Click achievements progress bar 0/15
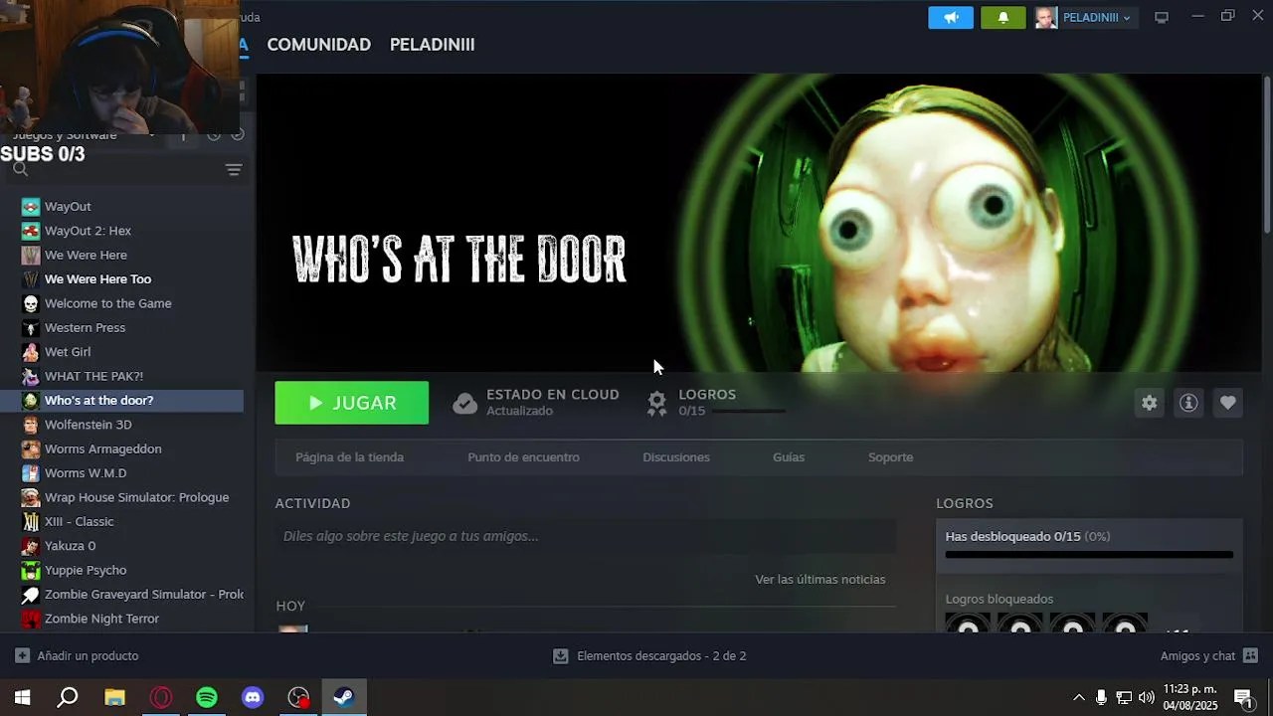The height and width of the screenshot is (716, 1273). click(1089, 555)
